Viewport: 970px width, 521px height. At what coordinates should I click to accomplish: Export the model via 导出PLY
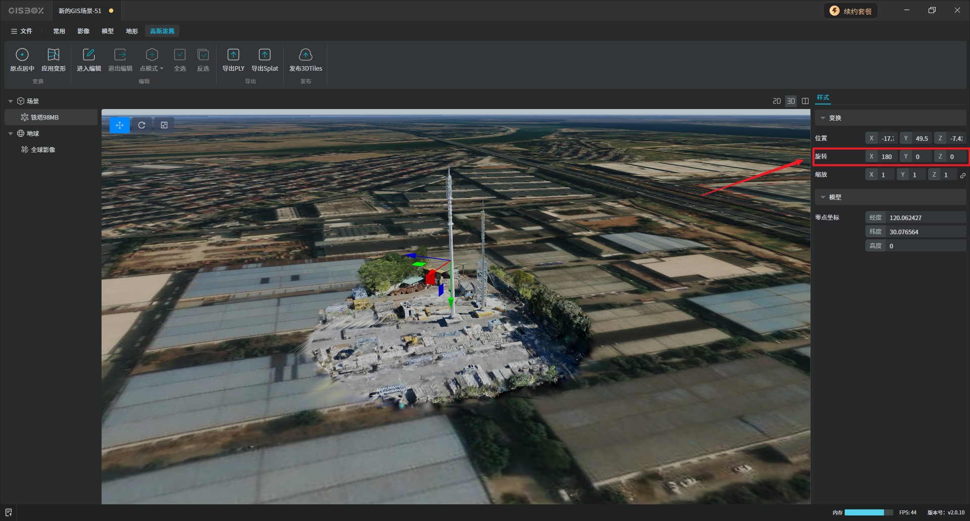[233, 55]
